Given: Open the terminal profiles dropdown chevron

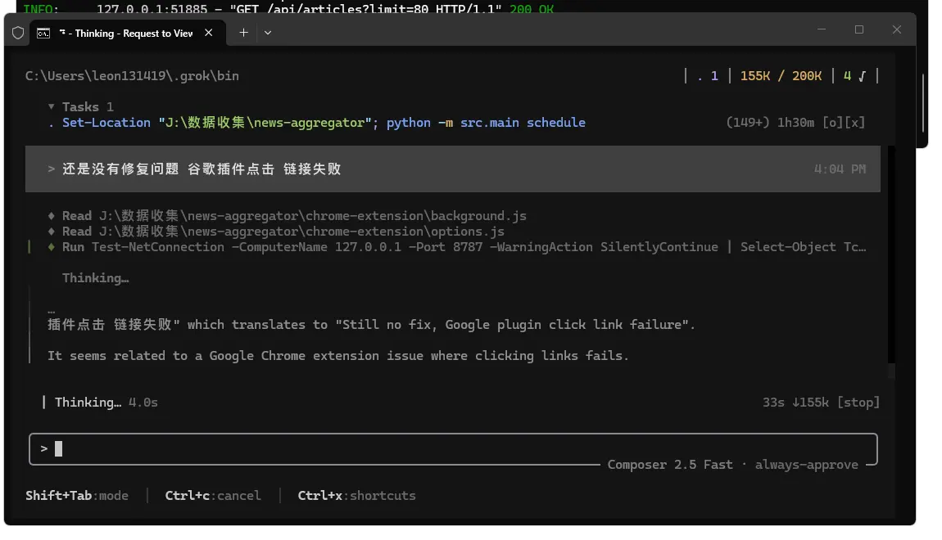Looking at the screenshot, I should click(x=268, y=33).
